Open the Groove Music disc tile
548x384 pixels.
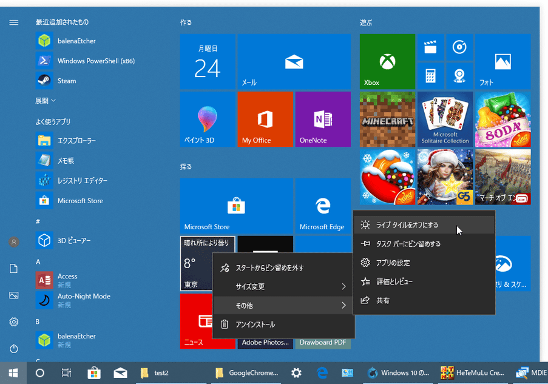click(459, 47)
